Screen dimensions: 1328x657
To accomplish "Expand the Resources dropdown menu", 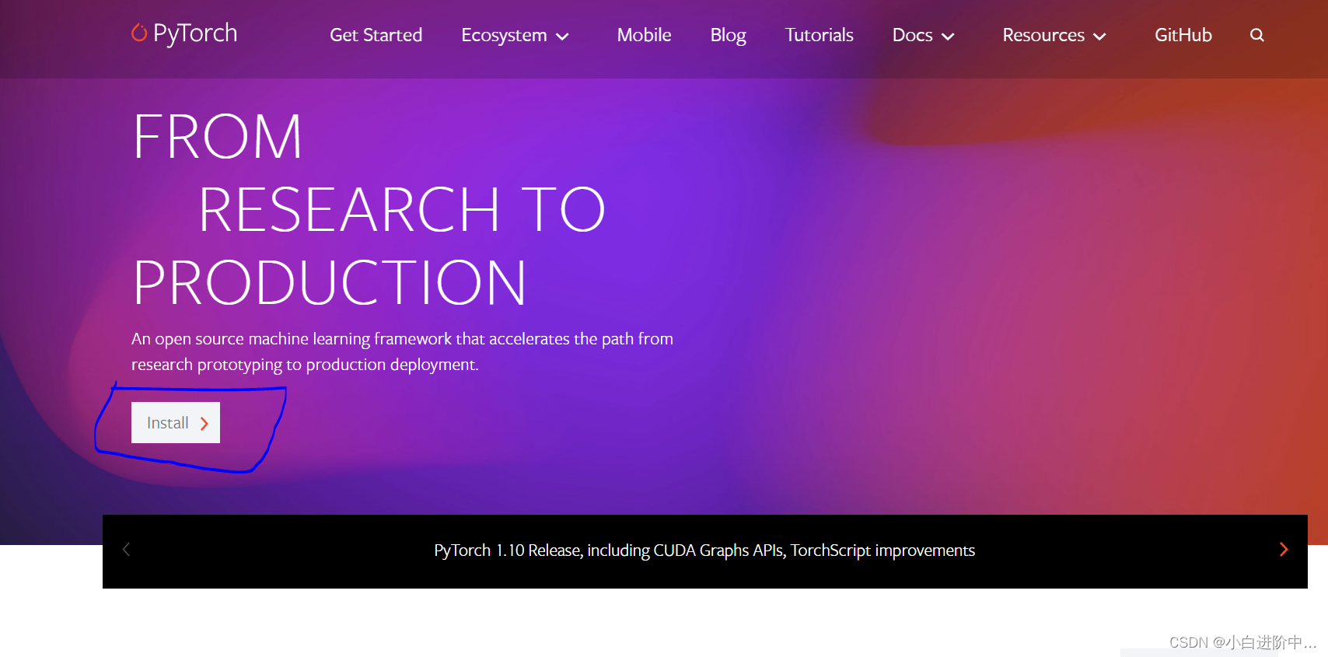I will [1054, 35].
